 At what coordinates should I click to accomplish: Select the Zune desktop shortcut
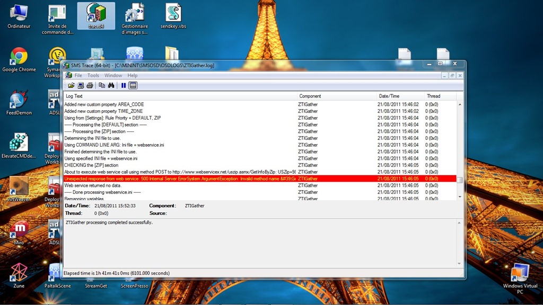click(x=19, y=275)
